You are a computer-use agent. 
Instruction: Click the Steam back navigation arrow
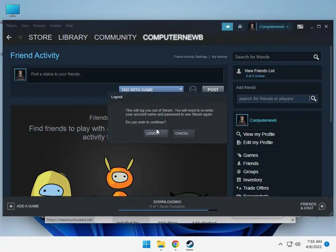click(x=9, y=37)
